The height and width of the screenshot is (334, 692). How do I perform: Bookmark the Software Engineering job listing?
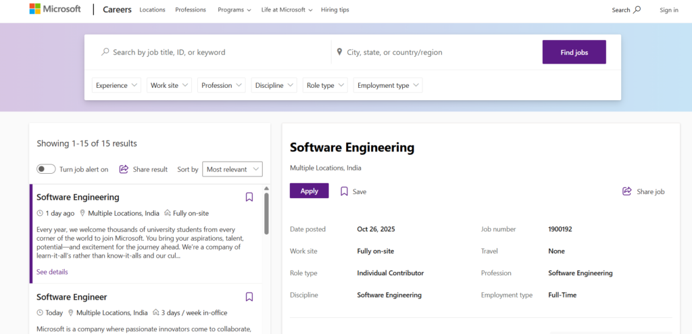tap(249, 197)
